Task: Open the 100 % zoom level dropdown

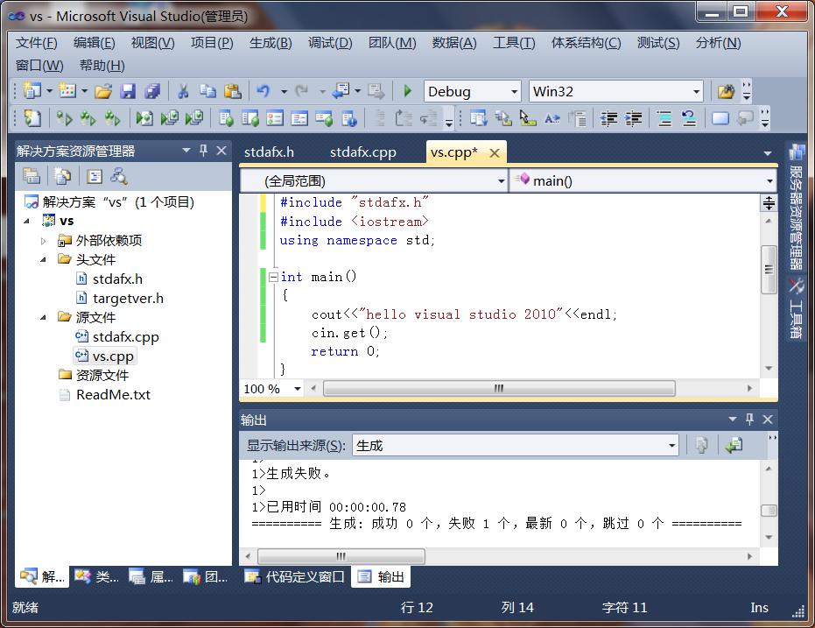Action: [297, 389]
